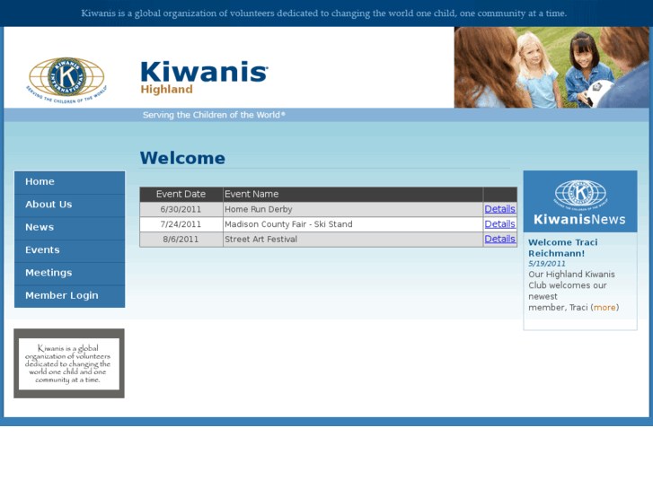Viewport: 653px width, 489px height.
Task: Select the '6/30/2011' date cell
Action: (181, 209)
